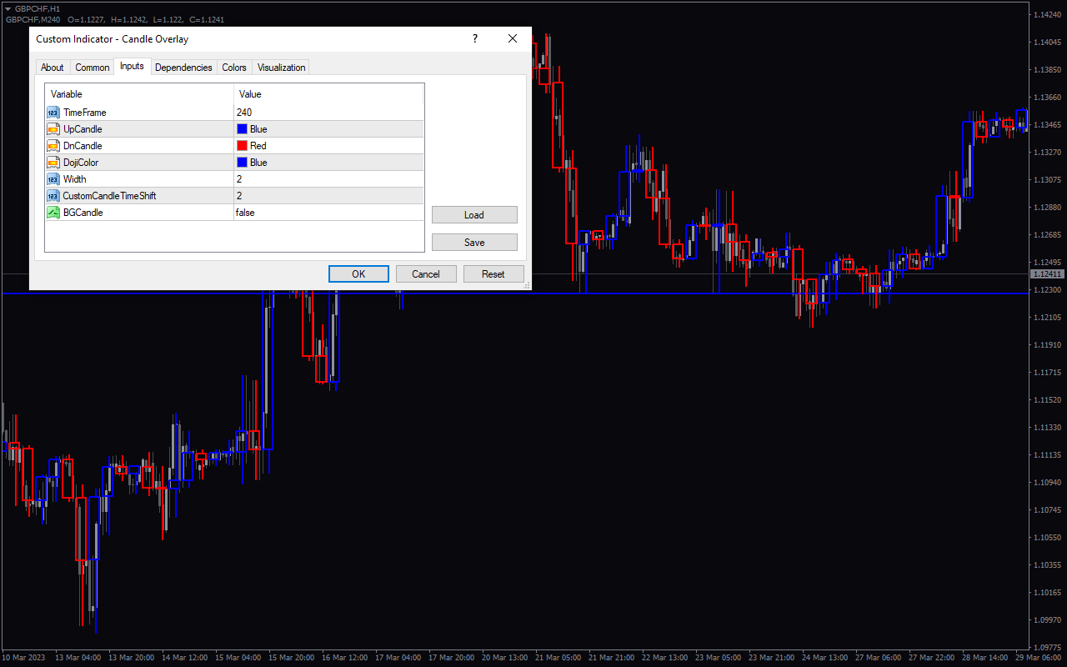Screen dimensions: 1067x667
Task: Click the 1.11135 price axis label
Action: pos(1047,455)
